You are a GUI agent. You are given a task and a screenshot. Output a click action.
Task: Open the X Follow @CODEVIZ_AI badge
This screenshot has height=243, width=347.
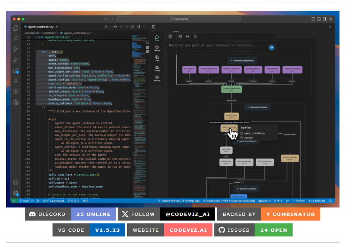coord(166,214)
